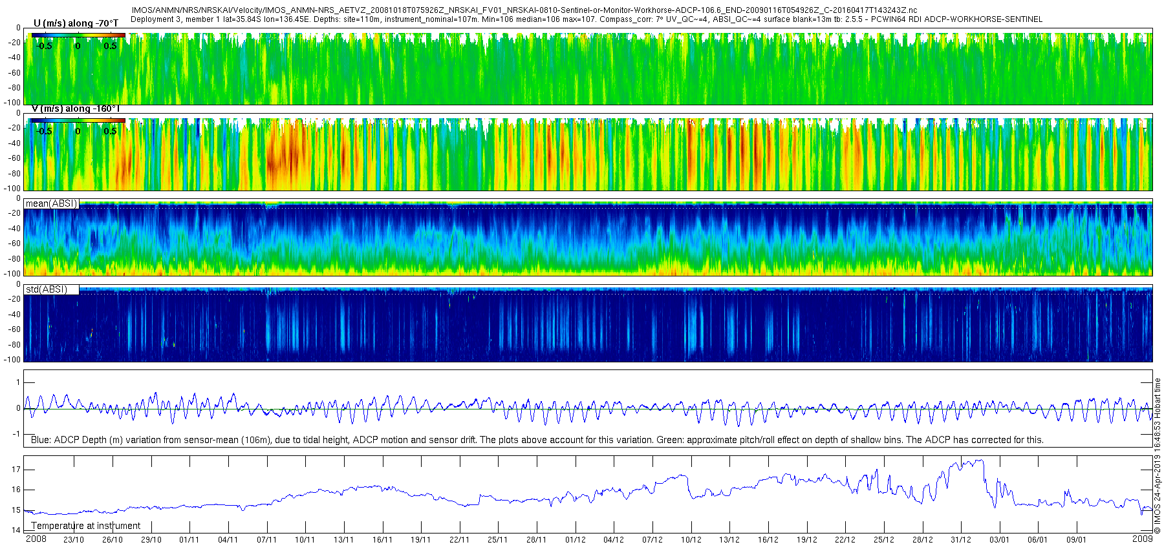Image resolution: width=1164 pixels, height=549 pixels.
Task: Click the 'U (m/s) along -70°T' panel label
Action: coord(76,23)
